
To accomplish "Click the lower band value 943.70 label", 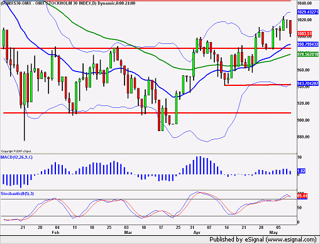I will tap(308, 83).
